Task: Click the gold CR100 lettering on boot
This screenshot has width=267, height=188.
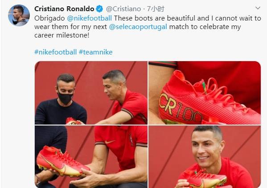Action: click(x=181, y=108)
